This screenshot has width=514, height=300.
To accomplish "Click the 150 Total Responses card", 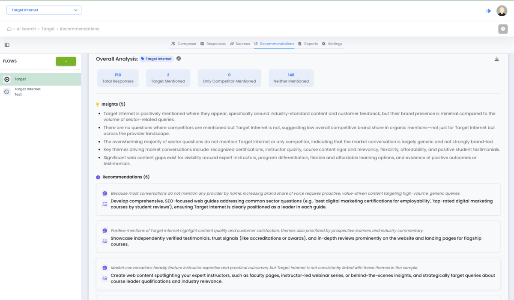I will point(118,78).
